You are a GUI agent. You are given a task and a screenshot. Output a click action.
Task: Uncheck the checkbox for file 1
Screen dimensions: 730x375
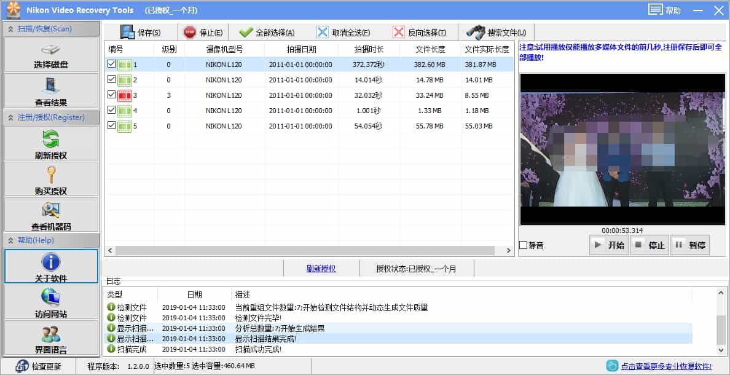[111, 65]
